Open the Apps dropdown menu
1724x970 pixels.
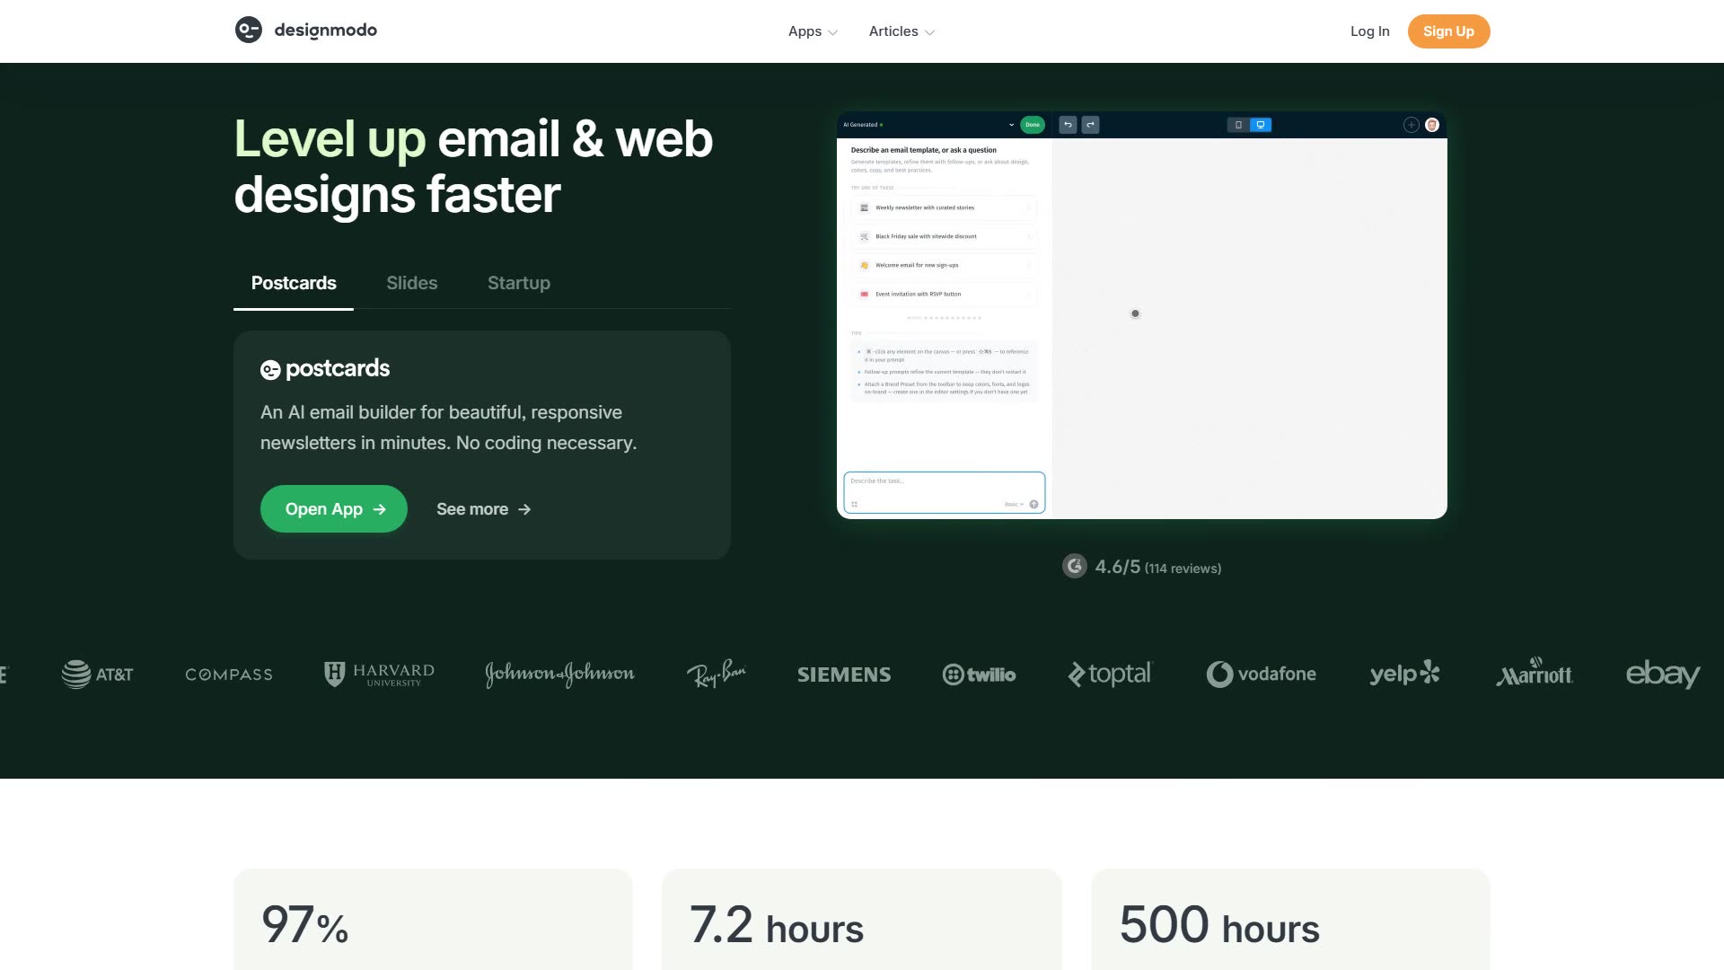[813, 31]
